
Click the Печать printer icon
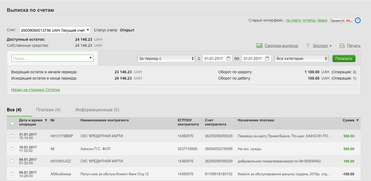pos(342,46)
